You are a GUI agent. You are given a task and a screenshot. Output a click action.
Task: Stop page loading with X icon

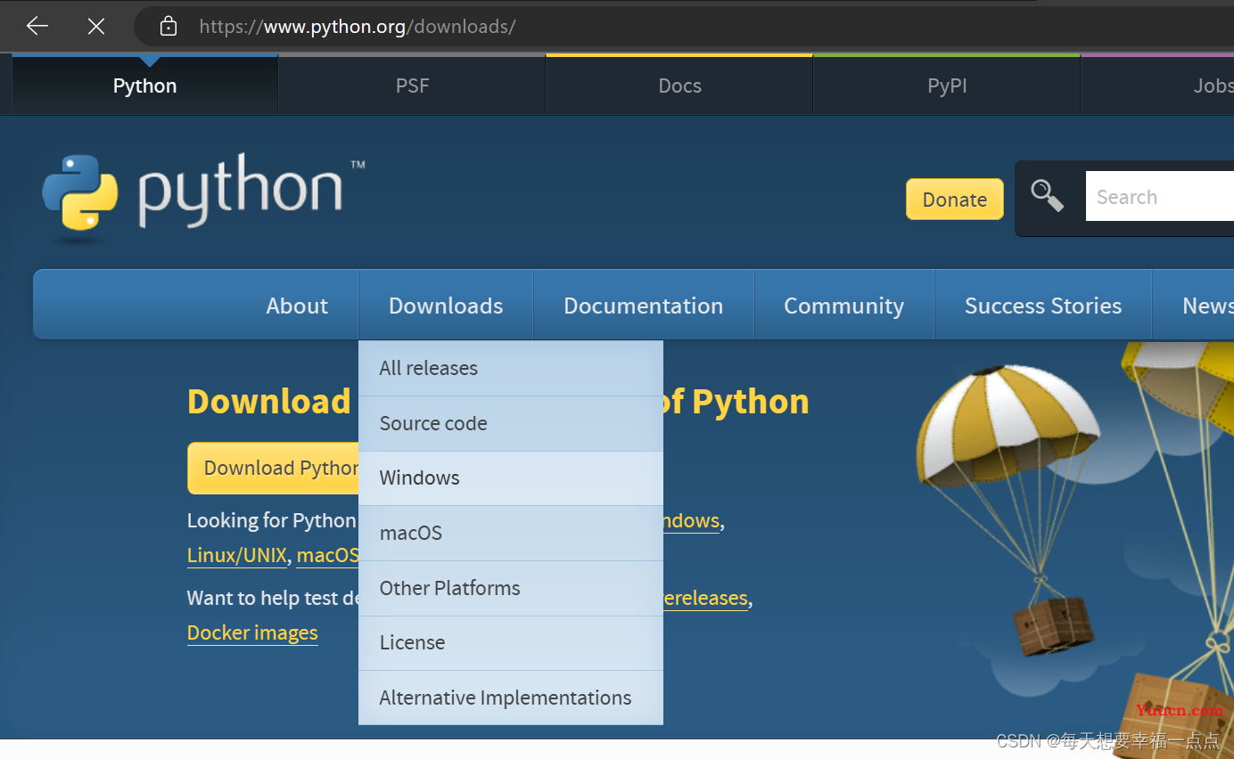click(x=96, y=27)
